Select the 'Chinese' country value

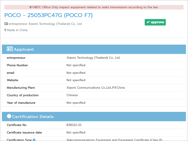click(72, 95)
